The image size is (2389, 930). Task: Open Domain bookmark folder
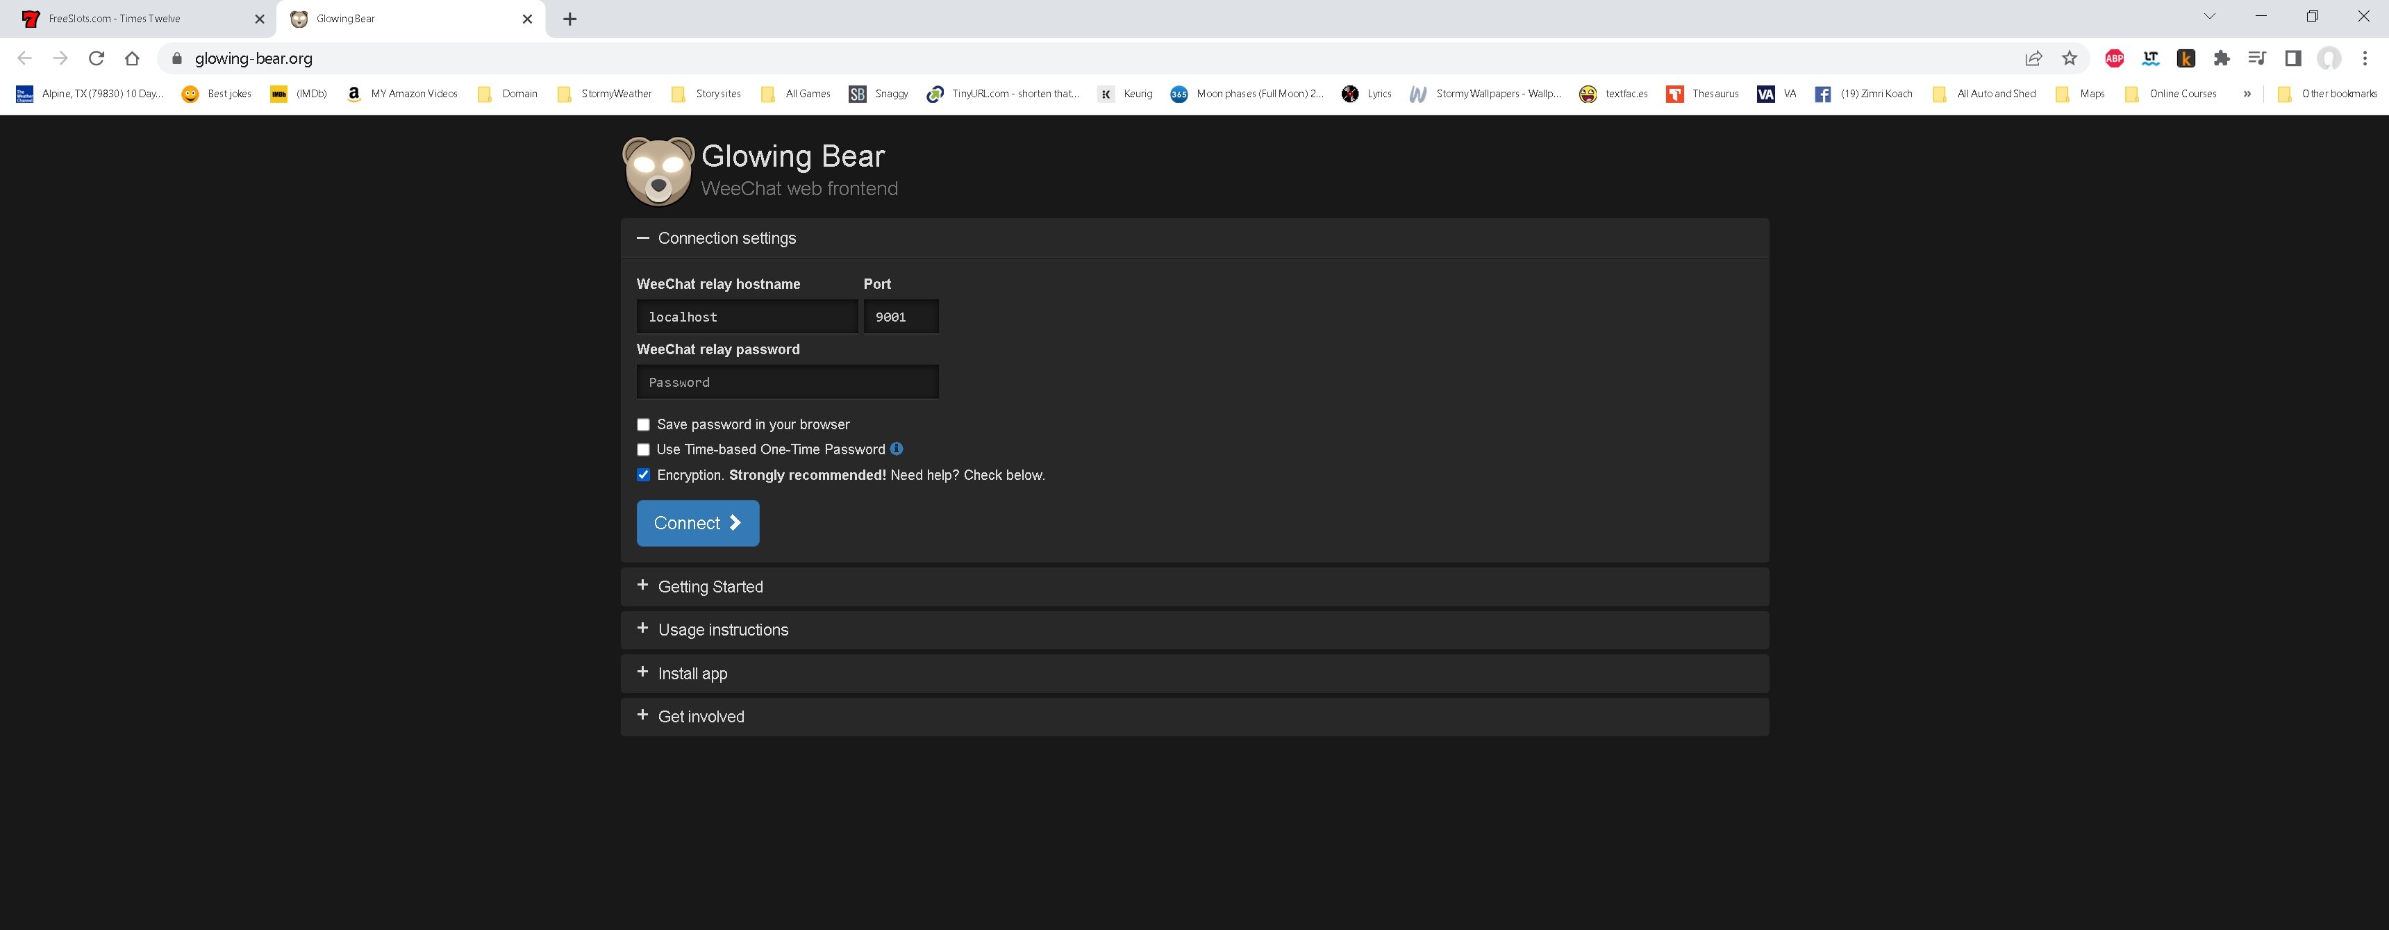click(x=506, y=94)
